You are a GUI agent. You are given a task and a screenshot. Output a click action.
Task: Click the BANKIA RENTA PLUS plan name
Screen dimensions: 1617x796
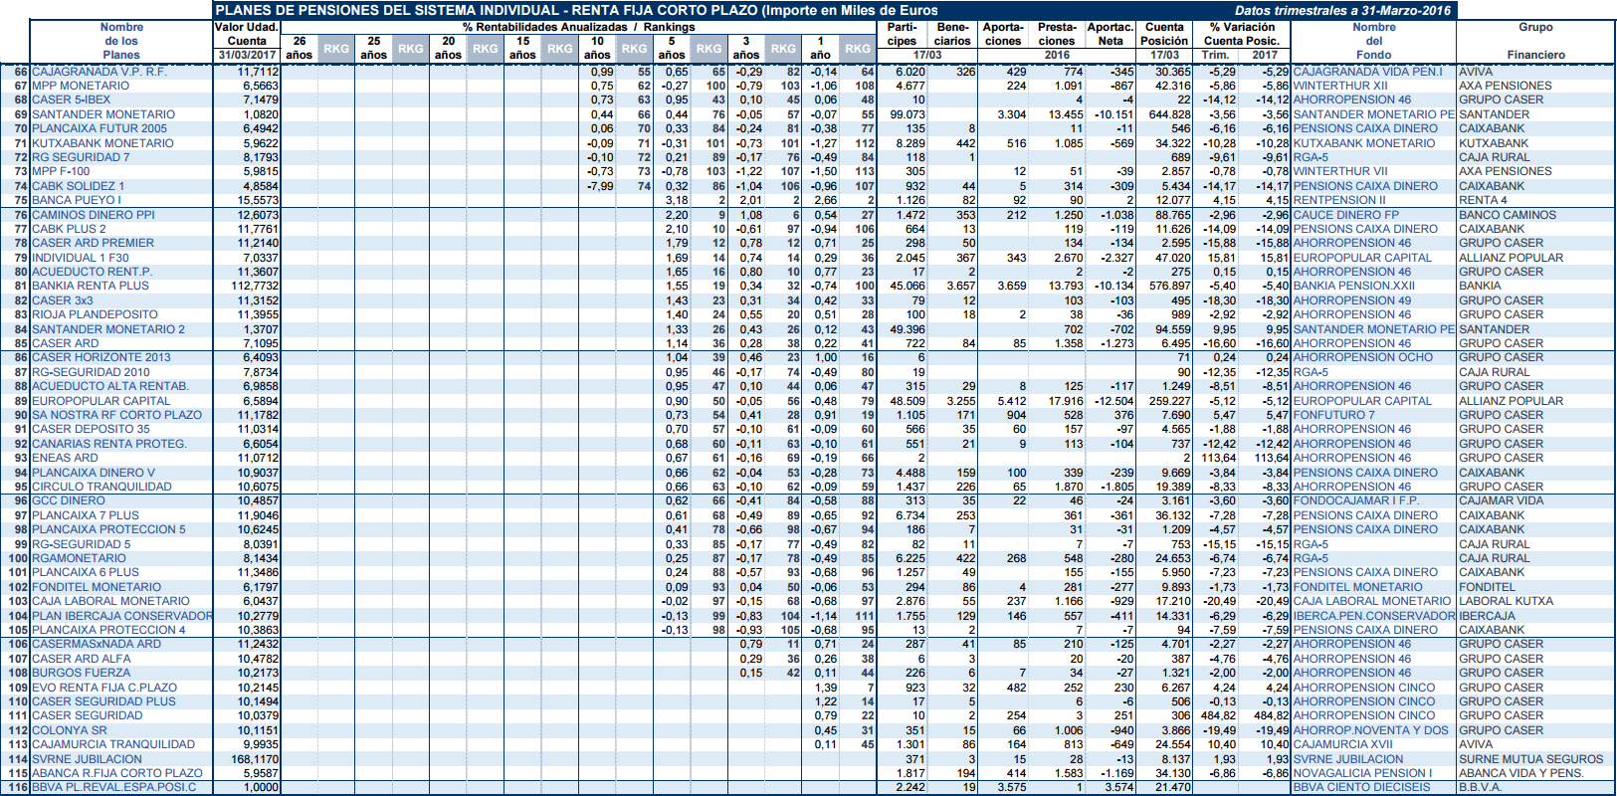(x=91, y=286)
